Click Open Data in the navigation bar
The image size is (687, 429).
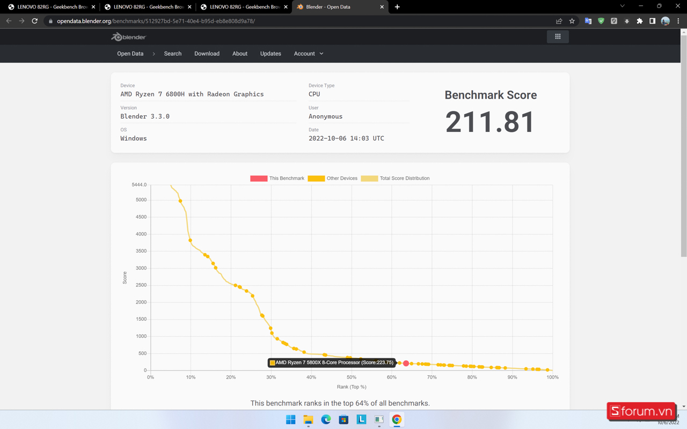tap(130, 54)
